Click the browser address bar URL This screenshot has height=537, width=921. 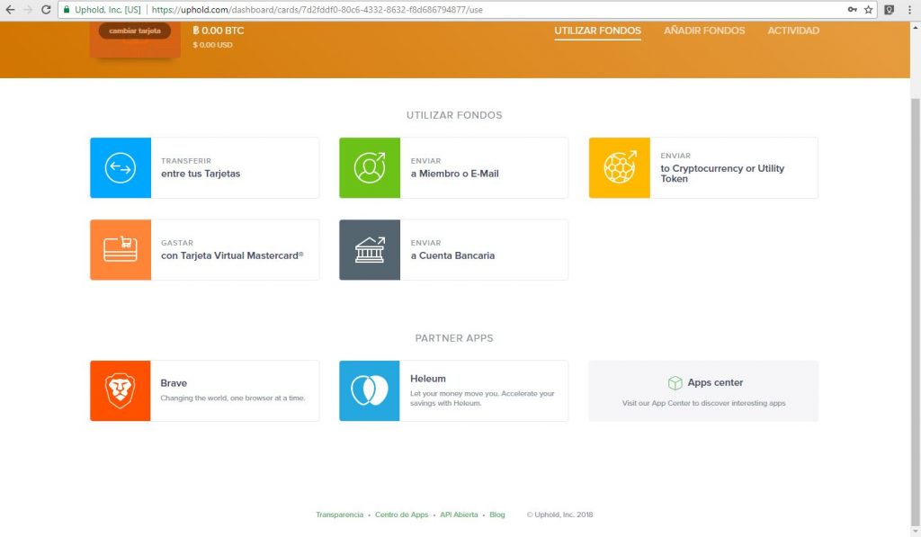pyautogui.click(x=317, y=9)
